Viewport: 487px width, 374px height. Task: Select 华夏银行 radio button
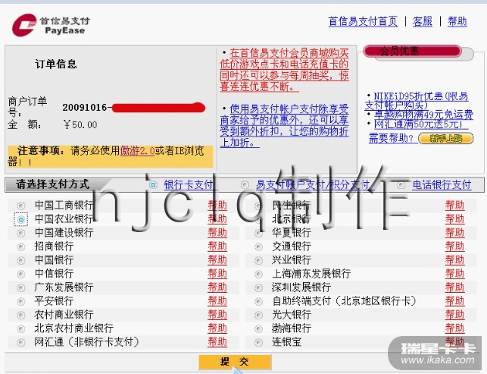click(x=258, y=233)
